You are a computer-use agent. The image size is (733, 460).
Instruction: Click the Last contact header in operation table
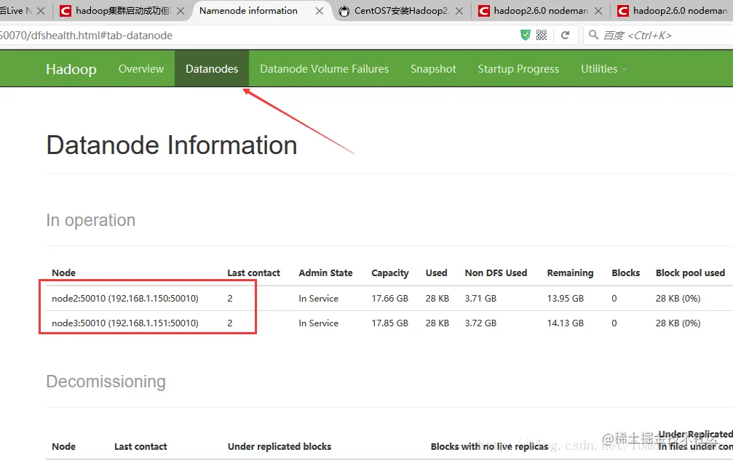coord(254,273)
